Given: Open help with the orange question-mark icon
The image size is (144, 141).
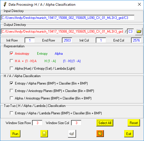Looking at the screenshot, I should click(x=100, y=133).
